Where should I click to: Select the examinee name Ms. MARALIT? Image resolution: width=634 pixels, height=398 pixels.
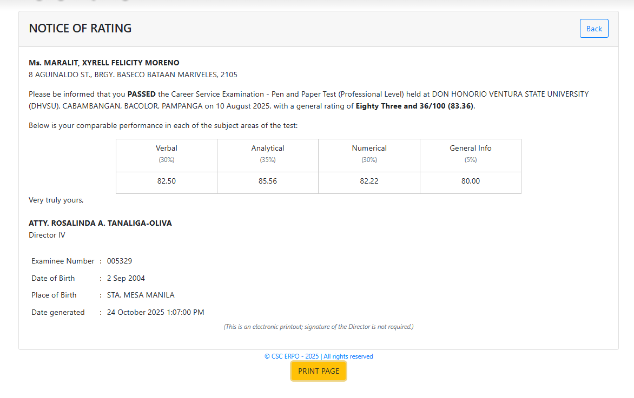tap(104, 63)
